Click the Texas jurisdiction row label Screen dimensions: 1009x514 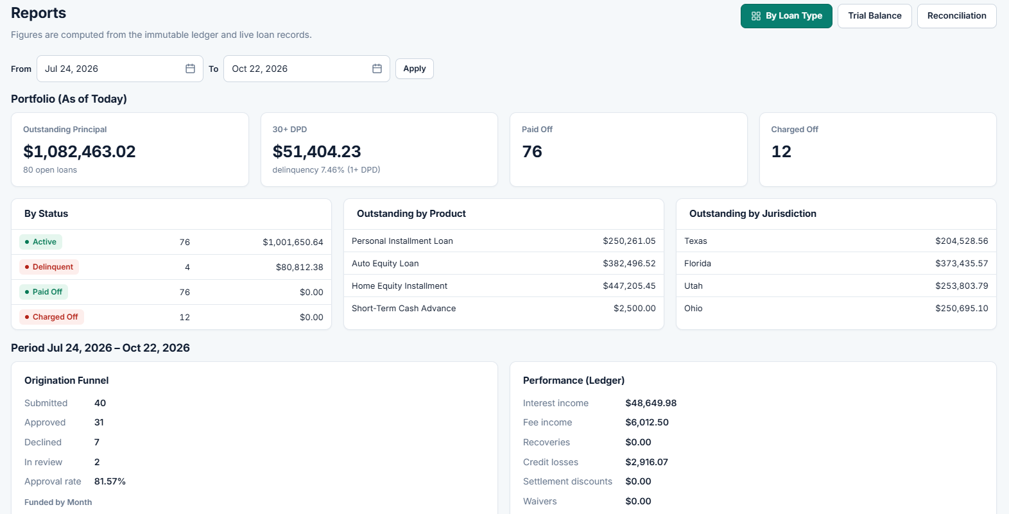pos(696,241)
